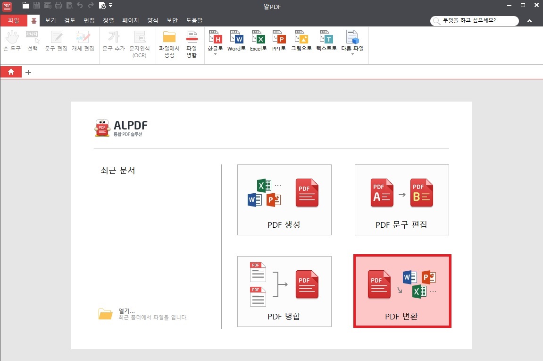Select the 선택 selection tool

pos(33,41)
